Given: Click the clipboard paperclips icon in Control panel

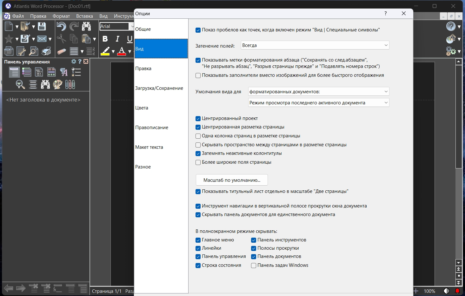Looking at the screenshot, I should point(70,84).
